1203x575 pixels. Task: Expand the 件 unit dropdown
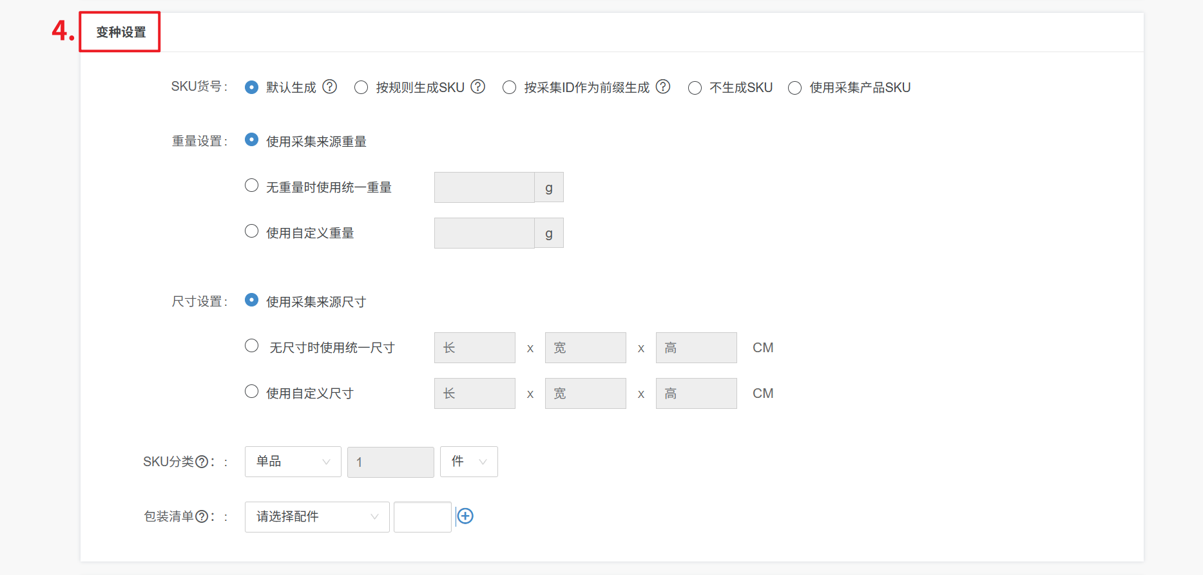pos(468,462)
